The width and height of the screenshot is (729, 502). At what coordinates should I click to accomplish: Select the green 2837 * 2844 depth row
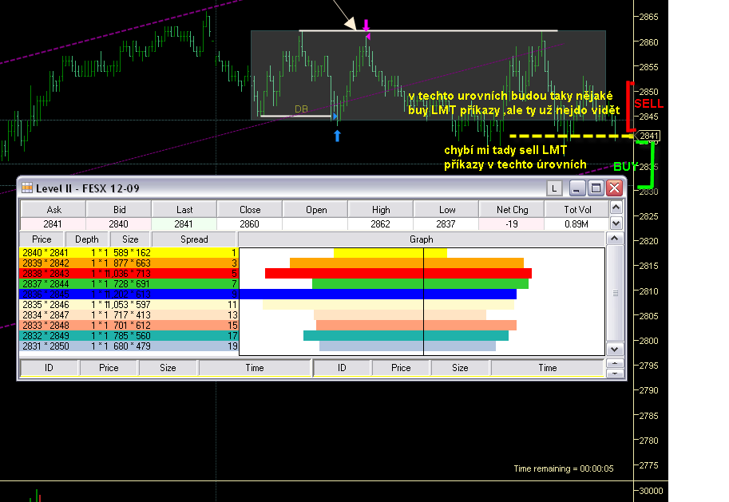click(129, 284)
